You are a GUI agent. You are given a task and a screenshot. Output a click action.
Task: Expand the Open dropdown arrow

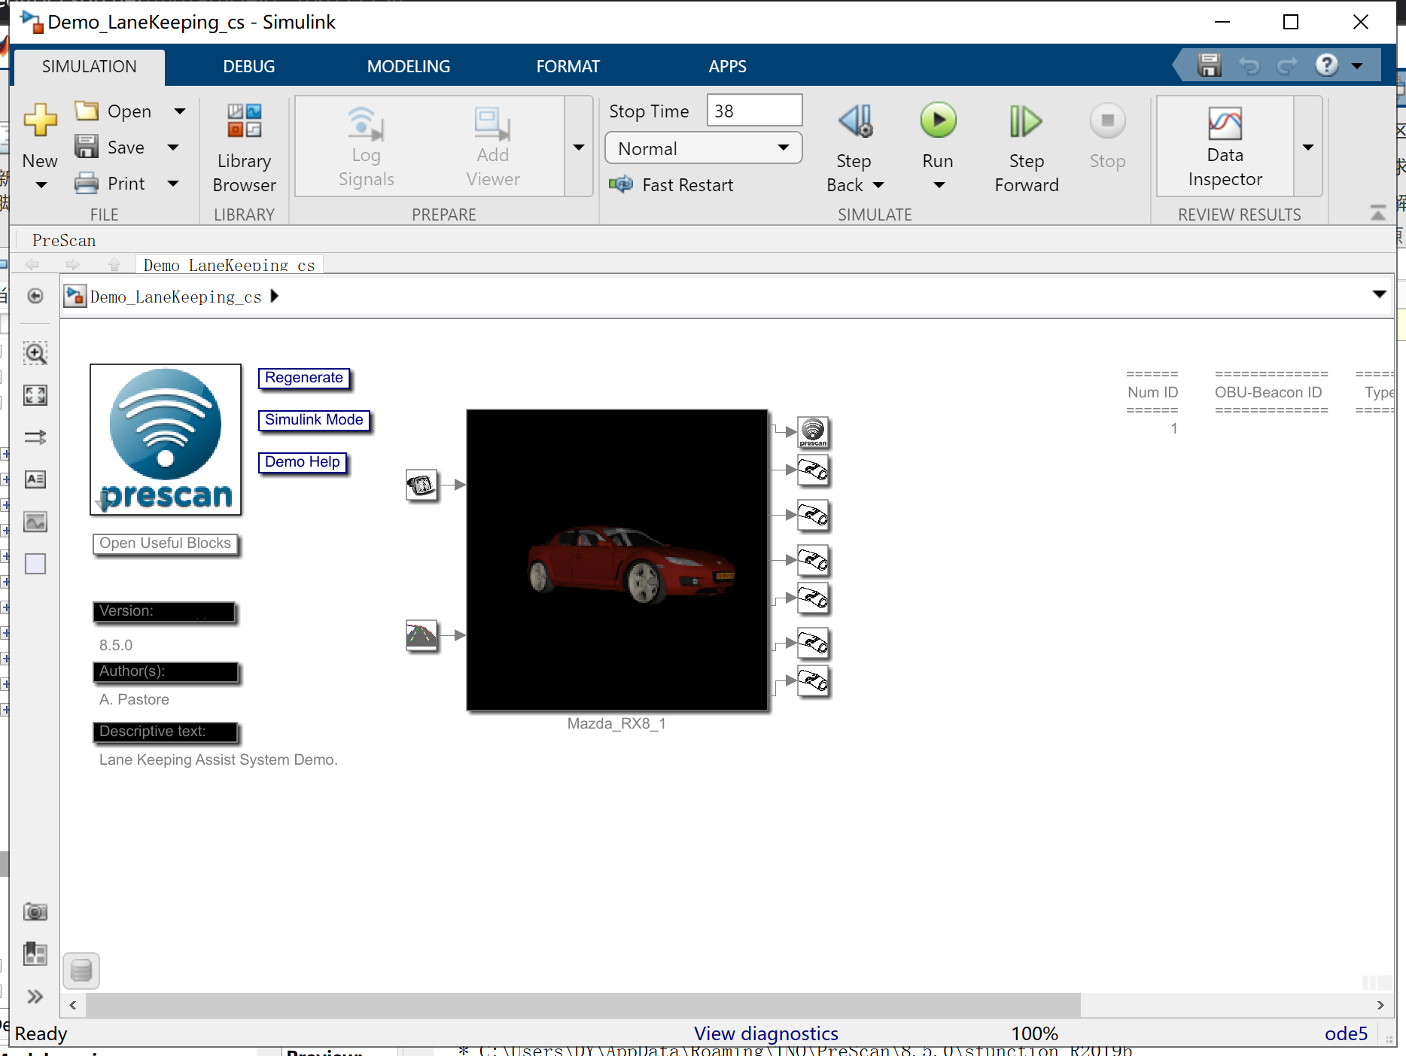click(x=179, y=111)
